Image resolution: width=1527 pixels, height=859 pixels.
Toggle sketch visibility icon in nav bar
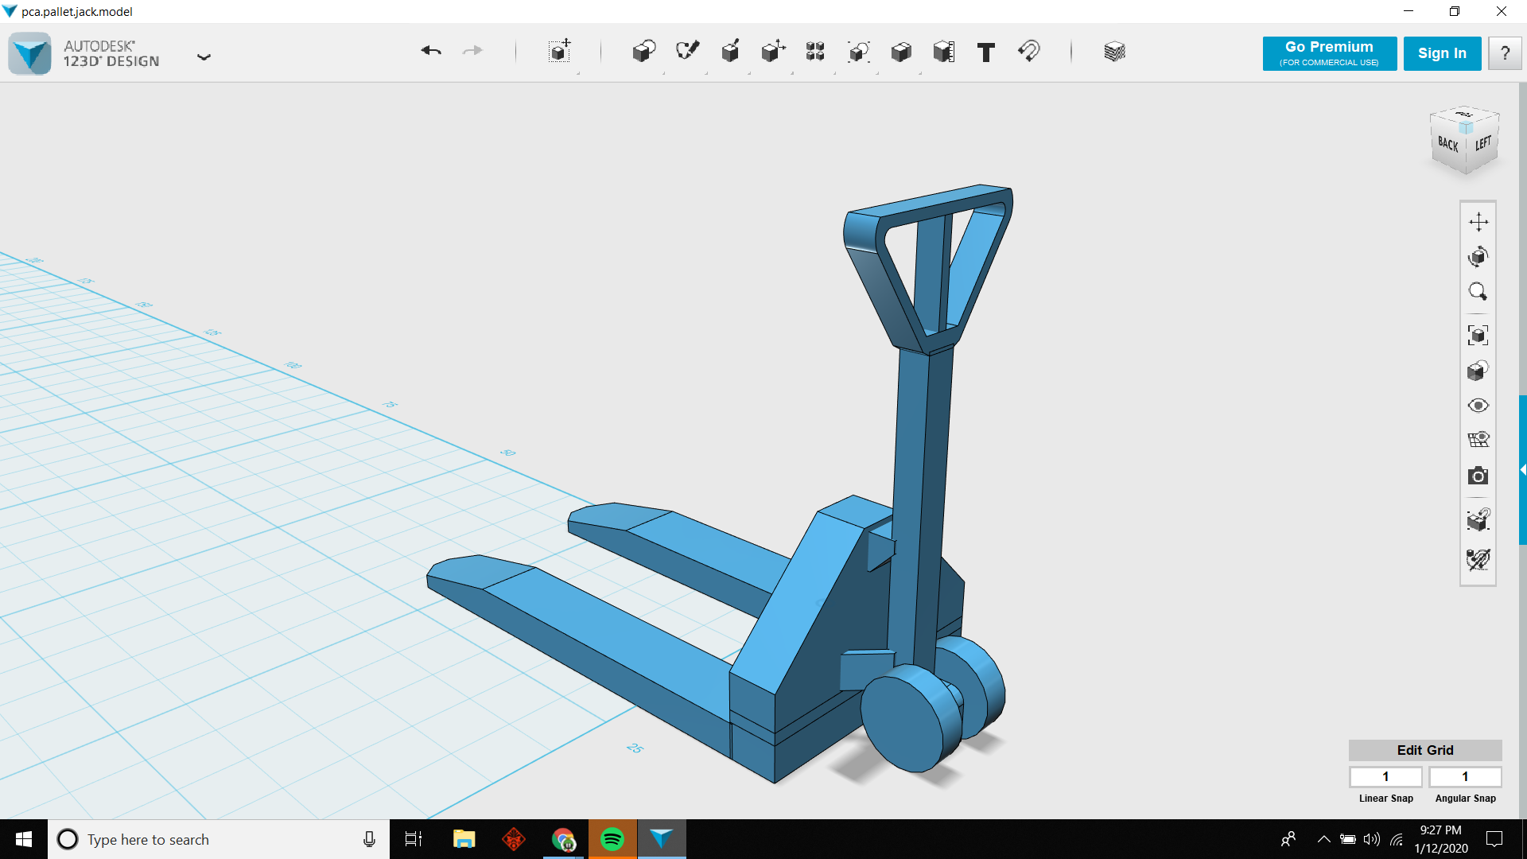coord(1478,560)
